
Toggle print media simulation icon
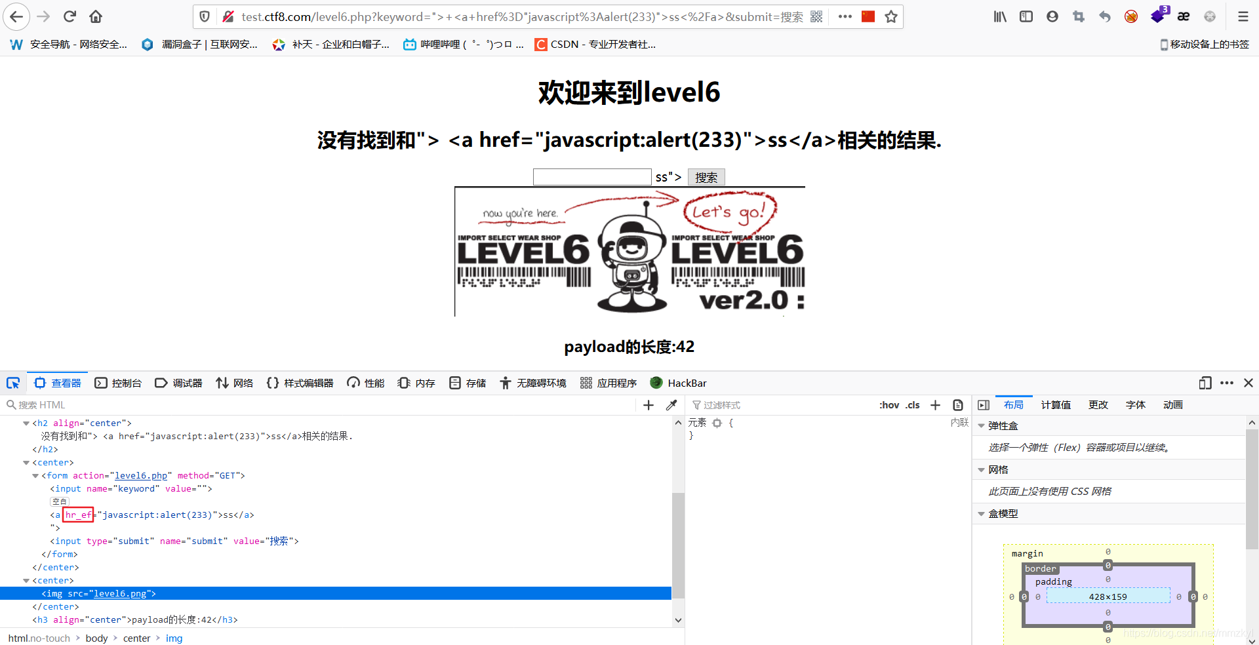(x=958, y=405)
